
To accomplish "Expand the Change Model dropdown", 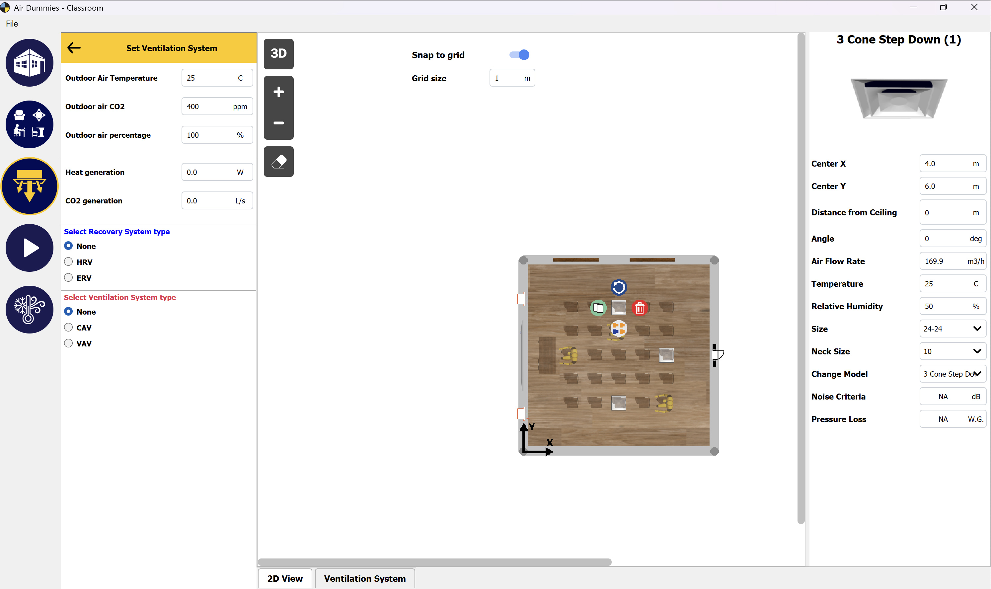I will click(x=952, y=374).
